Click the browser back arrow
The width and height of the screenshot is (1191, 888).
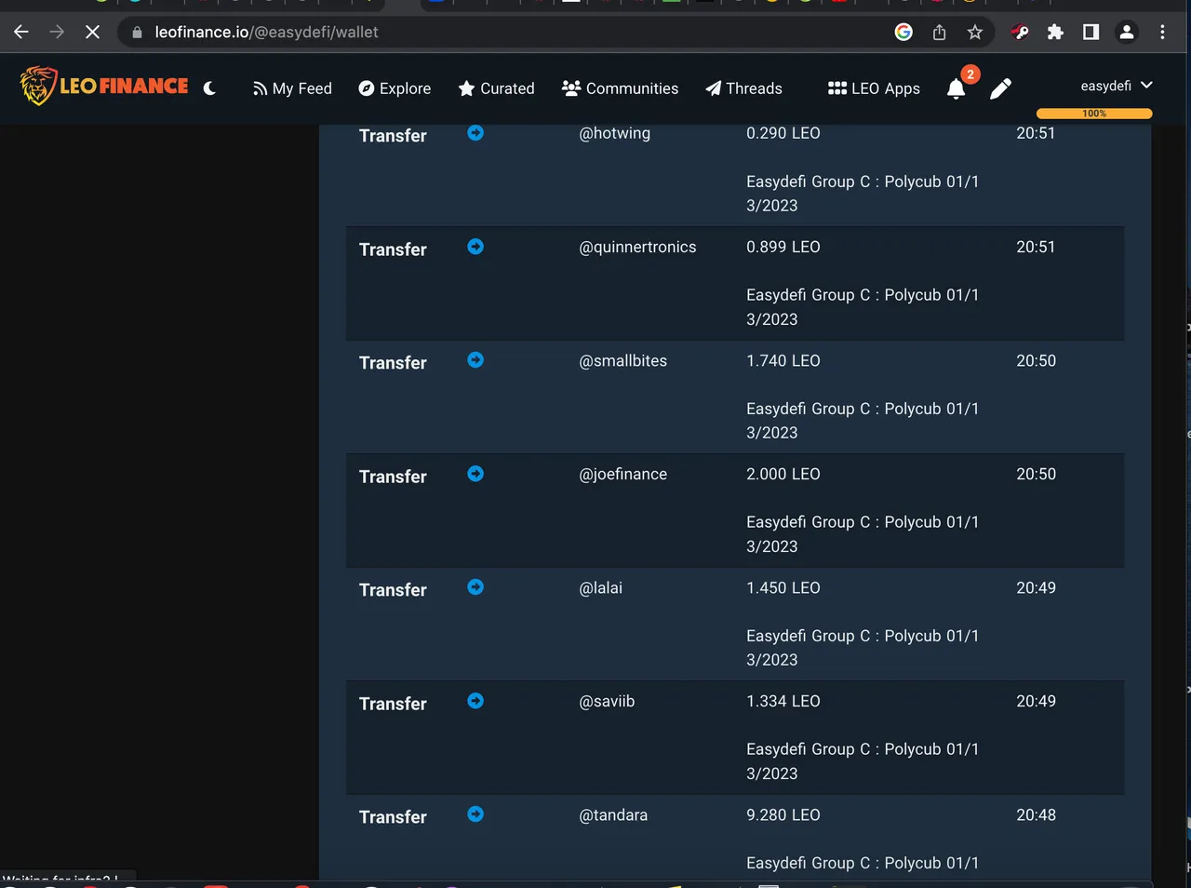click(21, 32)
